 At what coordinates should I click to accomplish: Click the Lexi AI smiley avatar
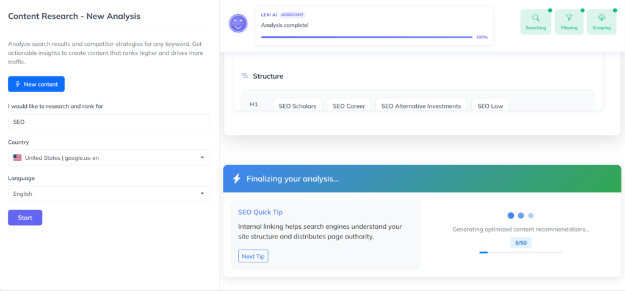point(238,24)
